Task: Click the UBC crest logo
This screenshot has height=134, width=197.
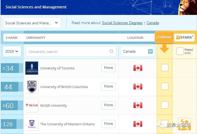Action: click(x=32, y=87)
